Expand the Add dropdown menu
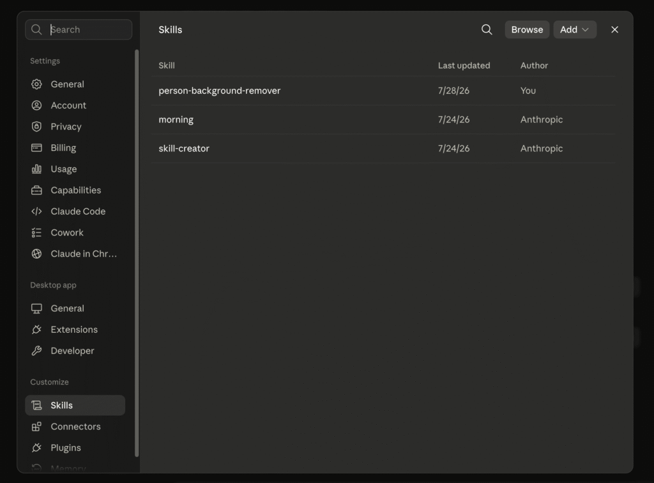Image resolution: width=654 pixels, height=483 pixels. point(575,29)
